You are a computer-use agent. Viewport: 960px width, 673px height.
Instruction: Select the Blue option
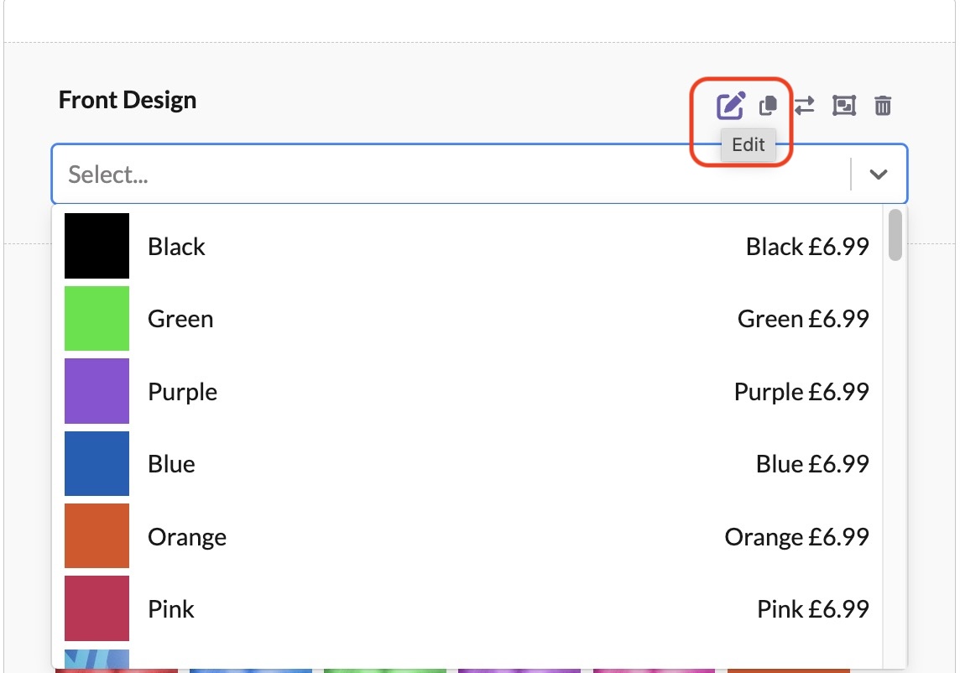171,464
